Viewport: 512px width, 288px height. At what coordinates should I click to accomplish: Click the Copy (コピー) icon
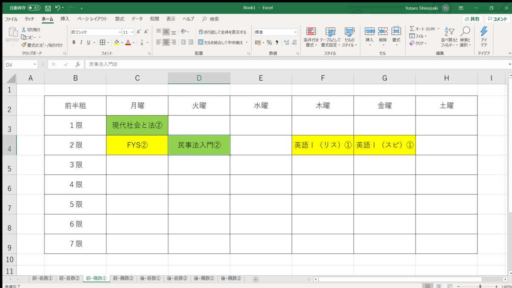(x=24, y=37)
